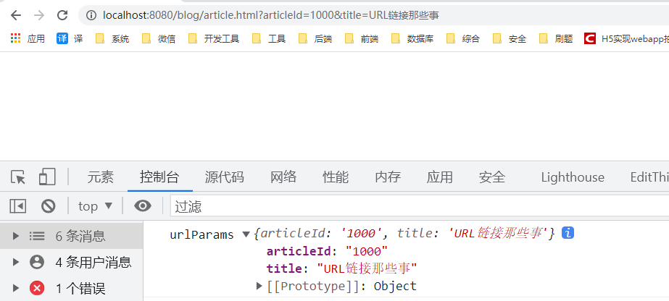Click the articleId: "1000" property
This screenshot has width=669, height=301.
[x=327, y=251]
